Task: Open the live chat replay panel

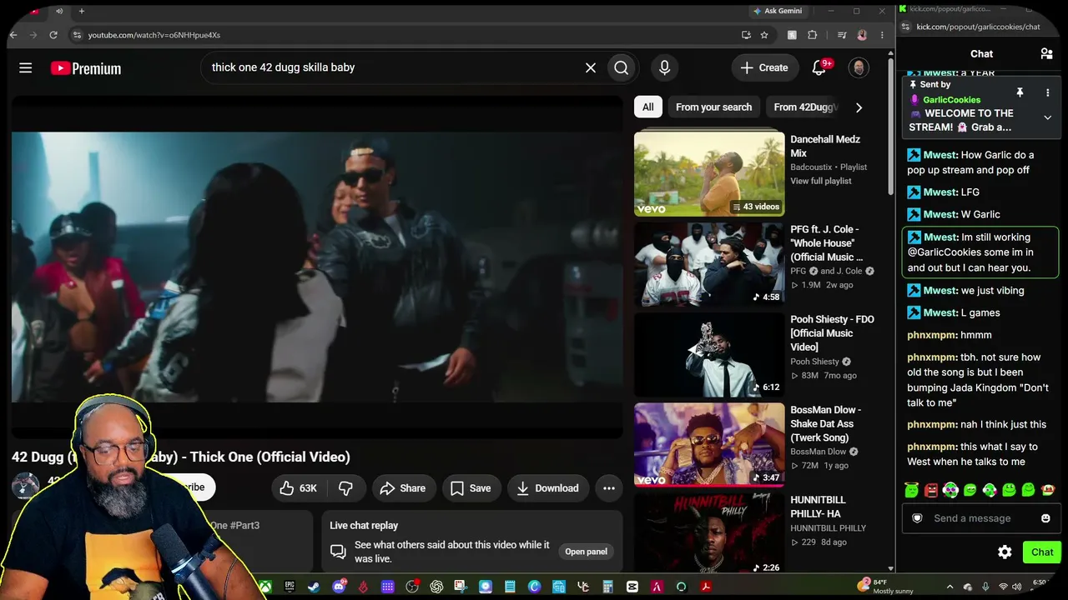Action: [x=587, y=552]
